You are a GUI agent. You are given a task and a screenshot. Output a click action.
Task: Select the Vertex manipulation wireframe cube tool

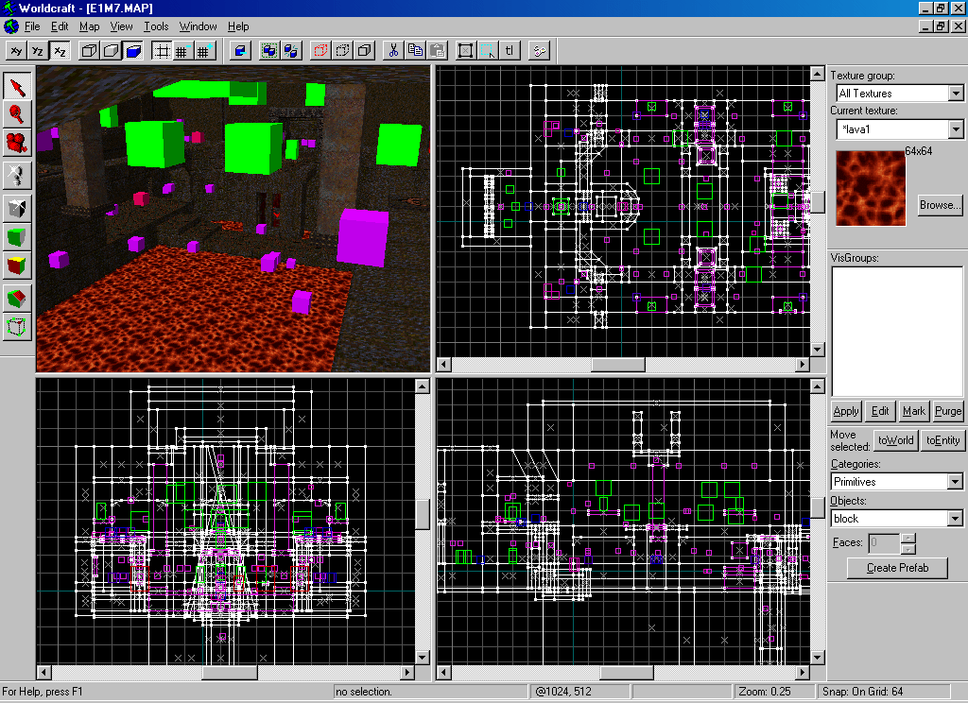pos(18,328)
